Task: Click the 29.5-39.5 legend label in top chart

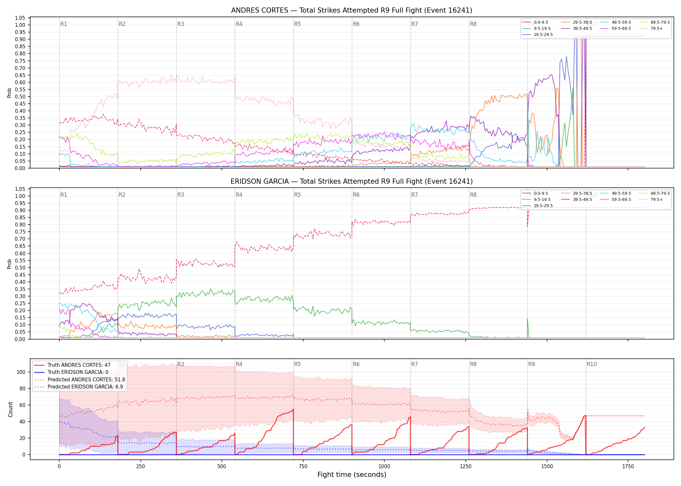Action: (x=582, y=22)
